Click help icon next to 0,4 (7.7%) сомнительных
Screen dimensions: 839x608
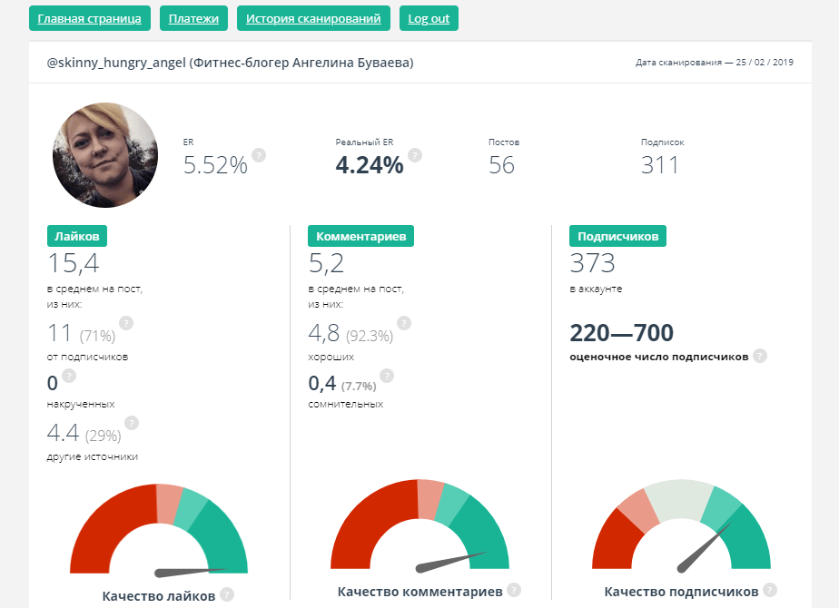tap(387, 376)
